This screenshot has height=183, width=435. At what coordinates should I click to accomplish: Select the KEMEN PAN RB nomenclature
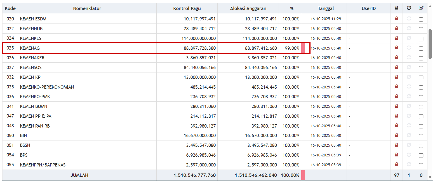coord(35,126)
